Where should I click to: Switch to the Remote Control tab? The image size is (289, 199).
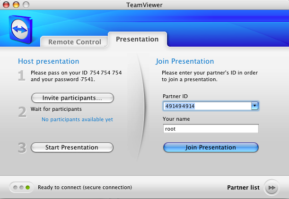(74, 41)
